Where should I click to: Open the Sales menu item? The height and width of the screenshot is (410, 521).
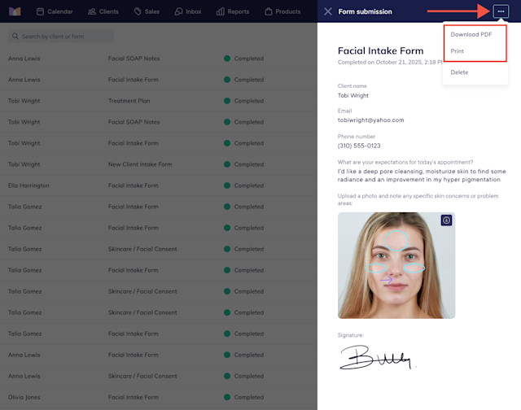(x=147, y=11)
